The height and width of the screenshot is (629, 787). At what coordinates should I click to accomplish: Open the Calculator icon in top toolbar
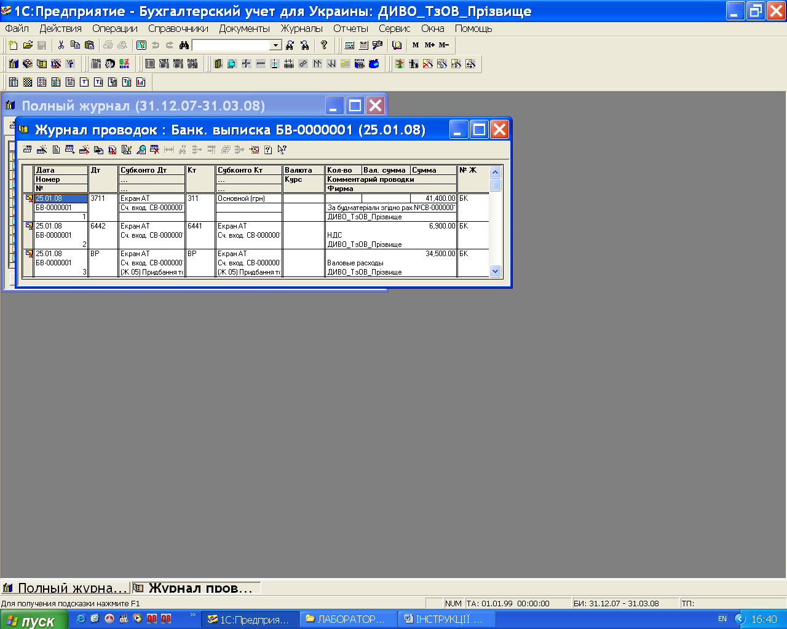(349, 45)
